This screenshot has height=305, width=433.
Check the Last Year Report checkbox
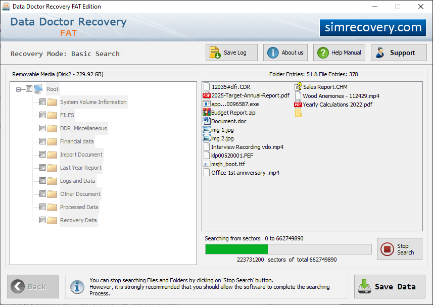tap(42, 168)
